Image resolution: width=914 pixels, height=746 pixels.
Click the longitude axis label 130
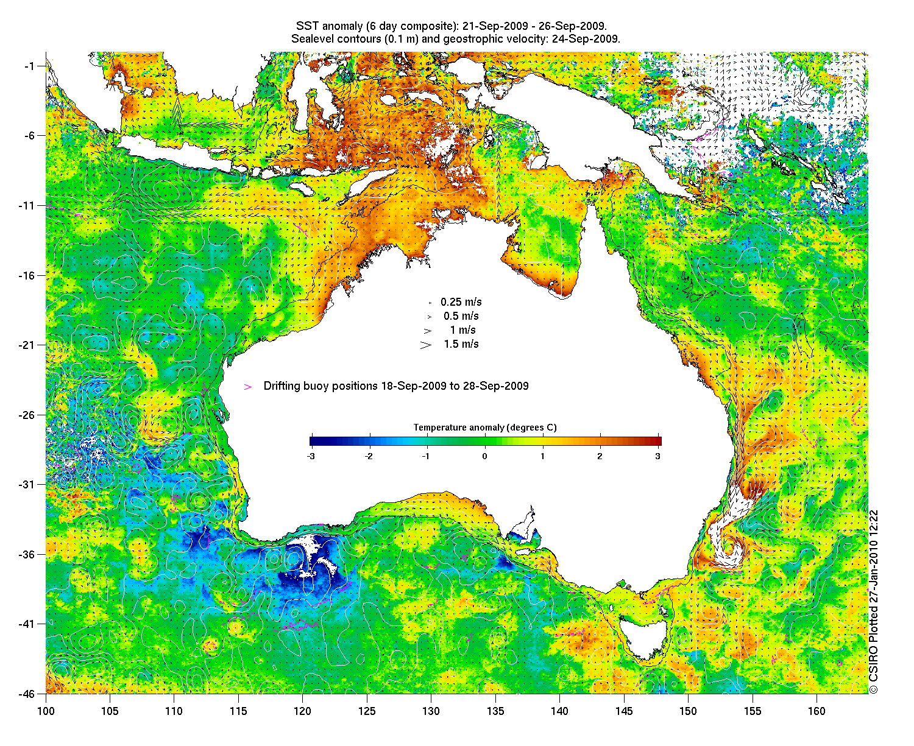coord(431,711)
